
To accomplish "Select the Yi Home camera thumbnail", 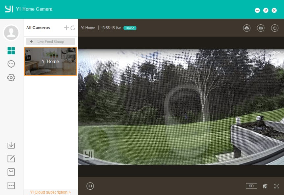I will (50, 62).
